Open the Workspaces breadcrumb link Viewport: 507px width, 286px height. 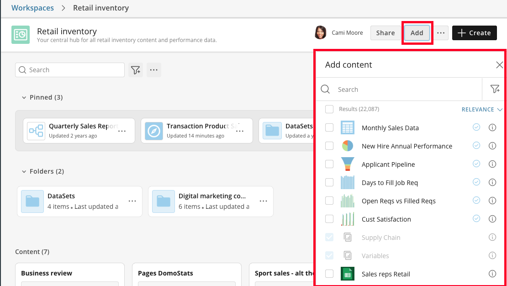click(x=32, y=8)
